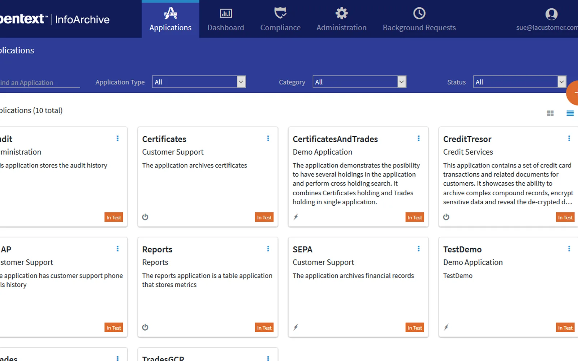
Task: Open the CertificatesAndTrades application
Action: pos(335,139)
